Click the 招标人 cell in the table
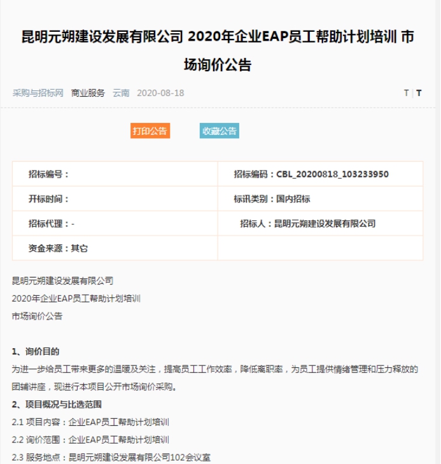The height and width of the screenshot is (464, 441). tap(308, 224)
